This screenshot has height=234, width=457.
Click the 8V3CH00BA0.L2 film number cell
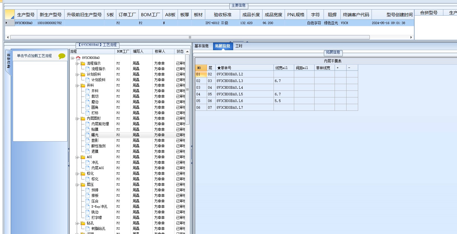tap(244, 74)
